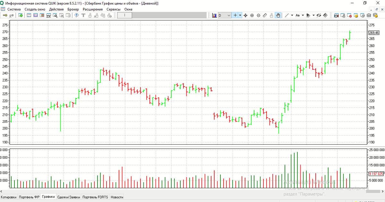Open the Создать окно menu
This screenshot has height=202, width=385.
click(35, 9)
